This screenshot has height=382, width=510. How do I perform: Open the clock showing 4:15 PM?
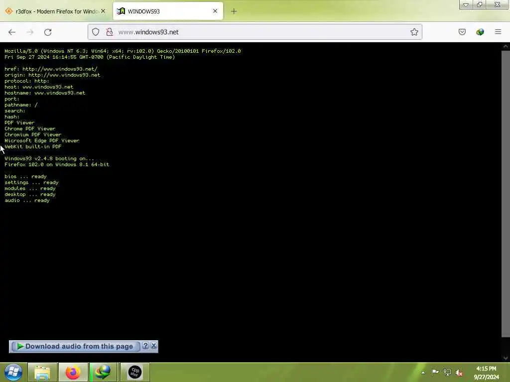pos(486,373)
